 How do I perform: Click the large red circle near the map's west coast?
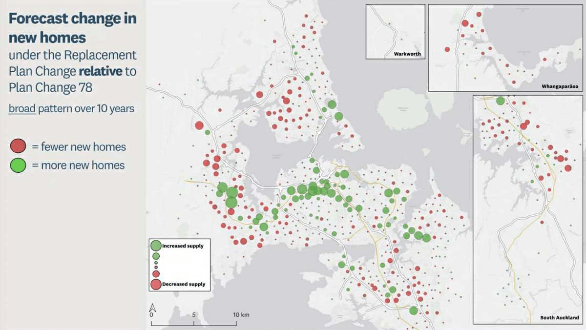click(198, 125)
